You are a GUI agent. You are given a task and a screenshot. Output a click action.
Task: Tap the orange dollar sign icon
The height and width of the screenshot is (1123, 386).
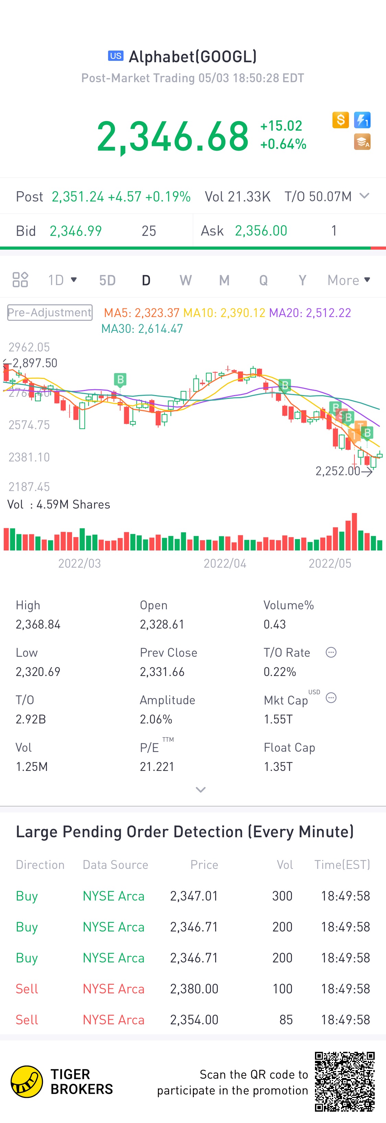(x=340, y=120)
